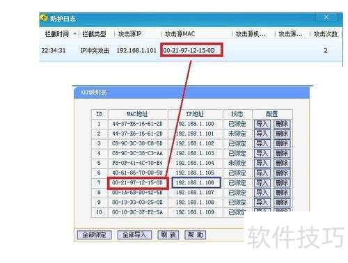Click the 状态 column header
The height and width of the screenshot is (263, 348).
coord(237,114)
